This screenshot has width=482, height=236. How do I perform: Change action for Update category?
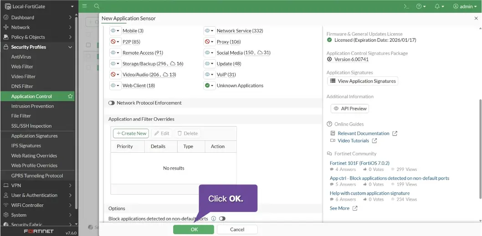pyautogui.click(x=210, y=64)
